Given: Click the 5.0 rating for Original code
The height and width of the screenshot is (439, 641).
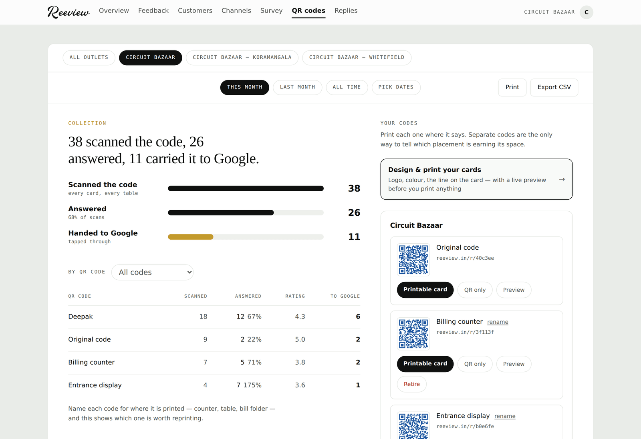Looking at the screenshot, I should click(300, 339).
